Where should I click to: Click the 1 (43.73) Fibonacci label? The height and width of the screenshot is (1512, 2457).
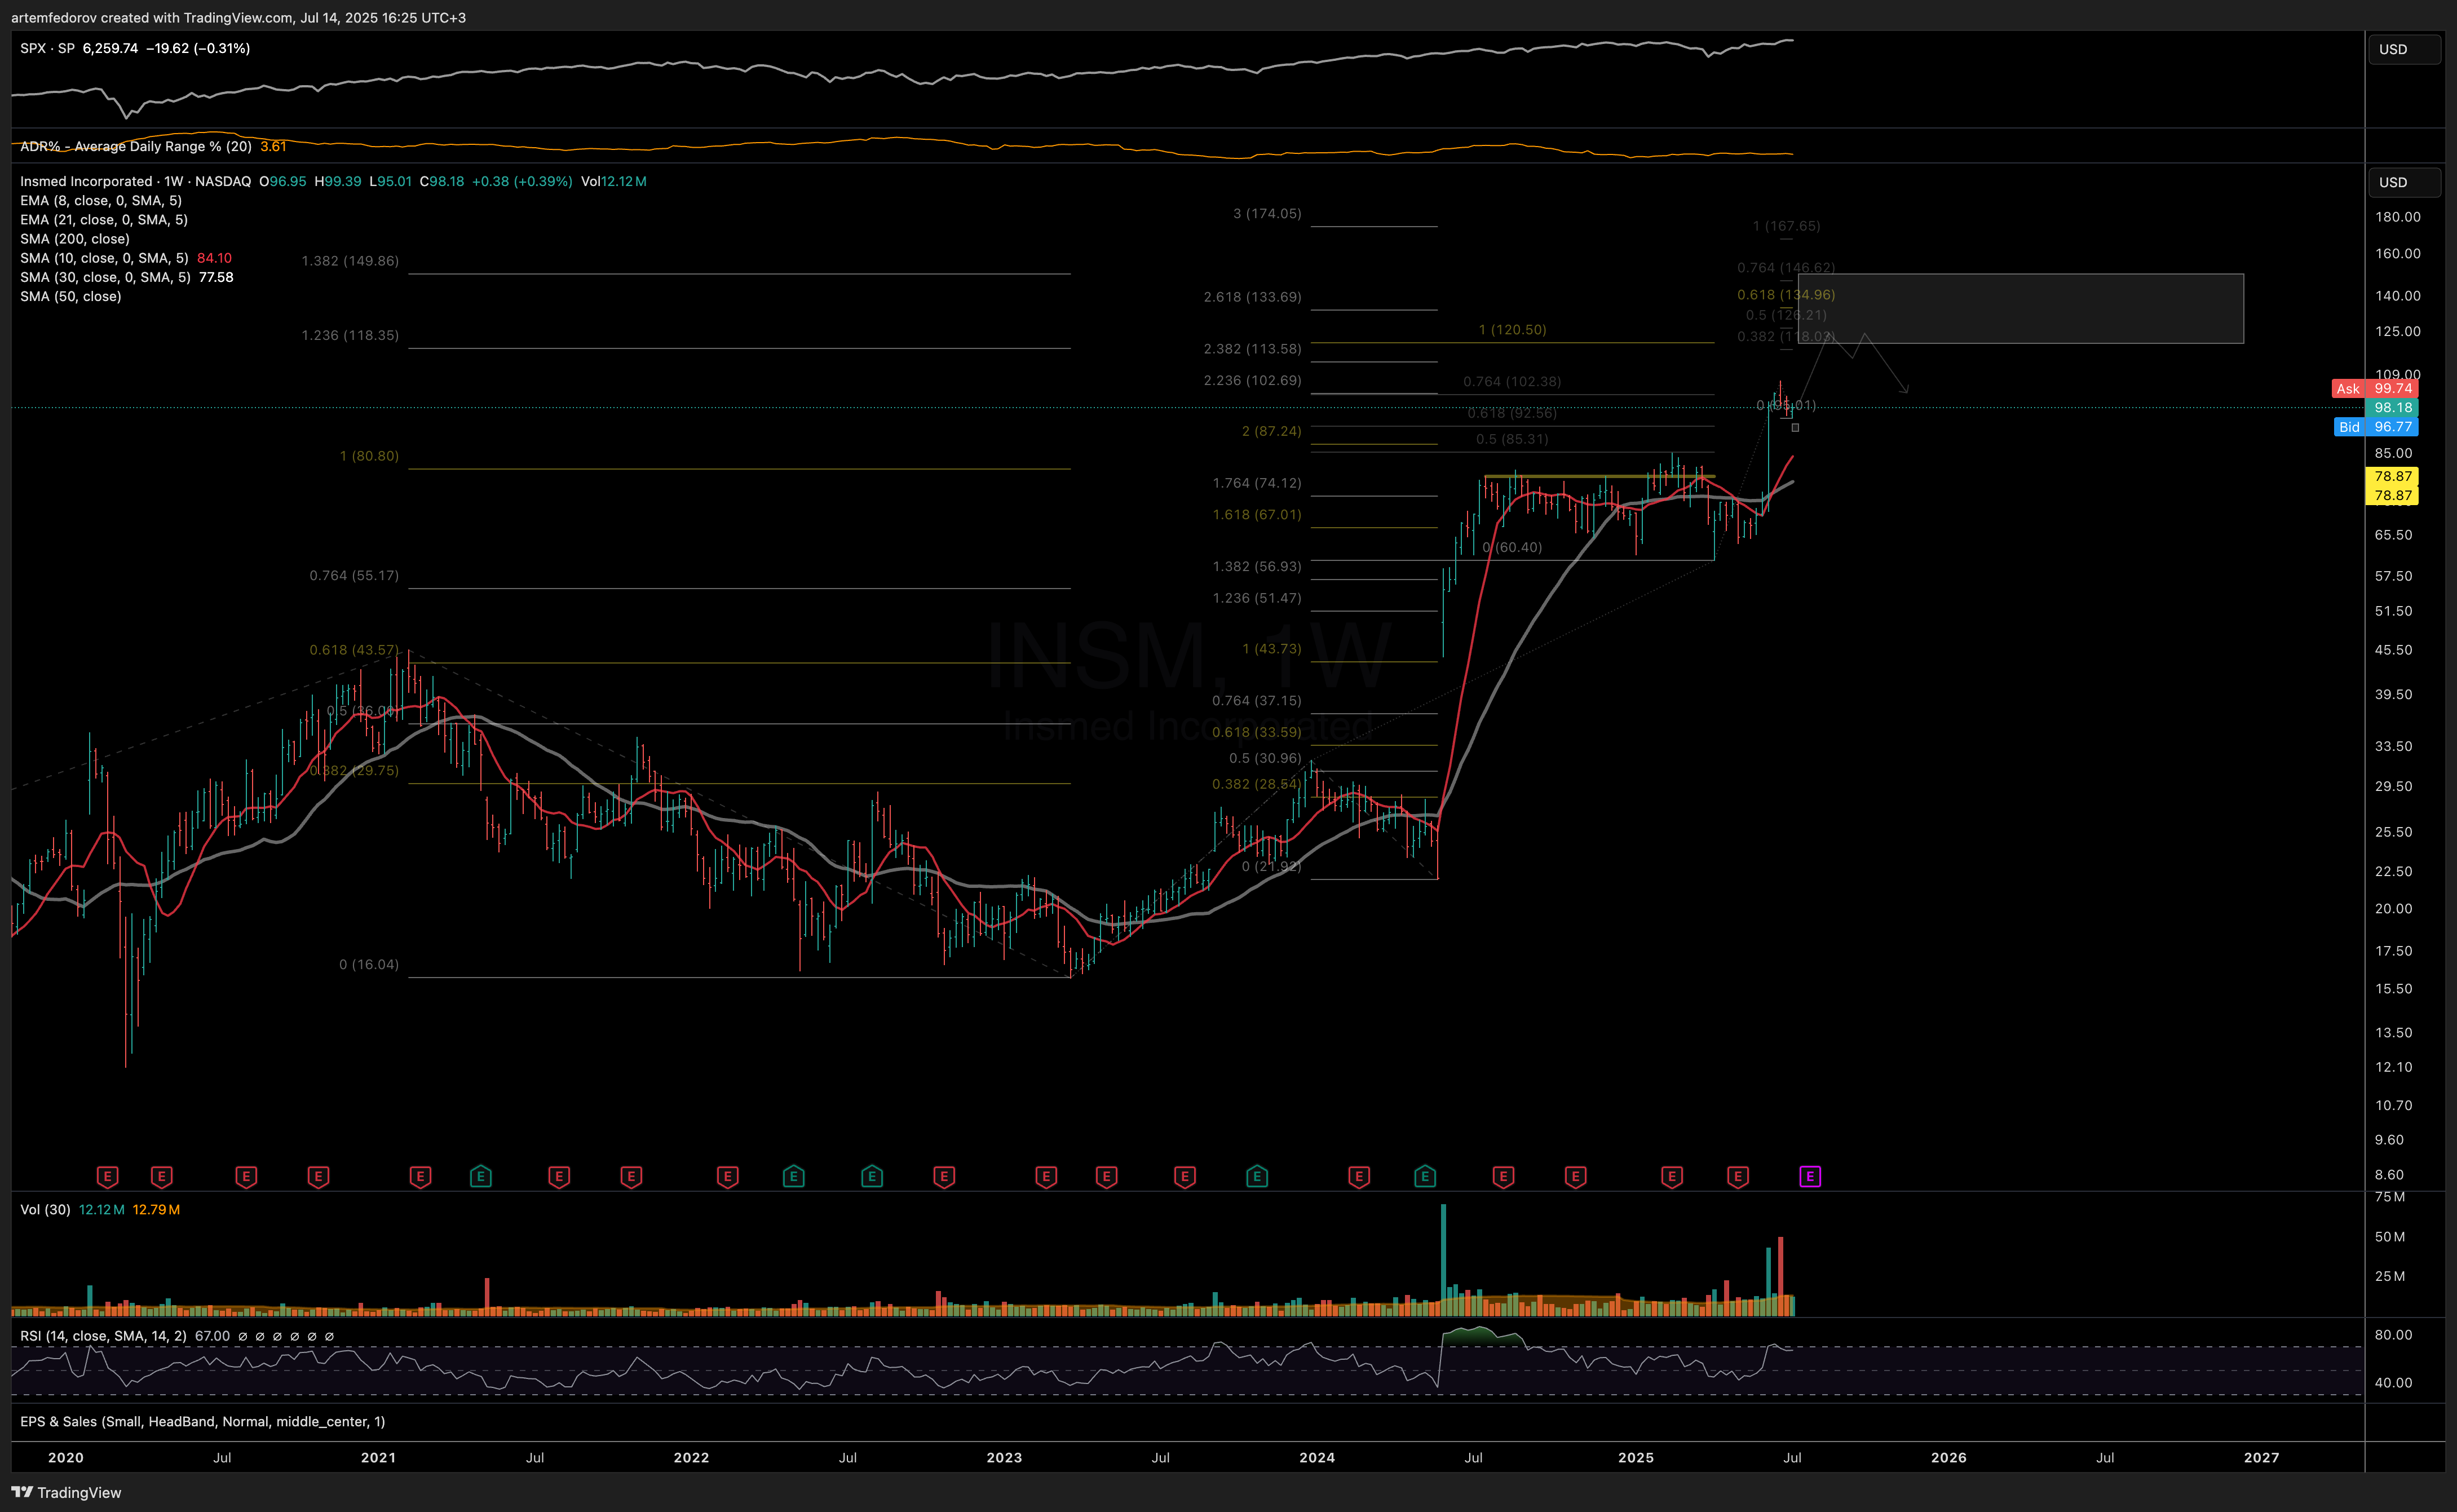(1272, 648)
